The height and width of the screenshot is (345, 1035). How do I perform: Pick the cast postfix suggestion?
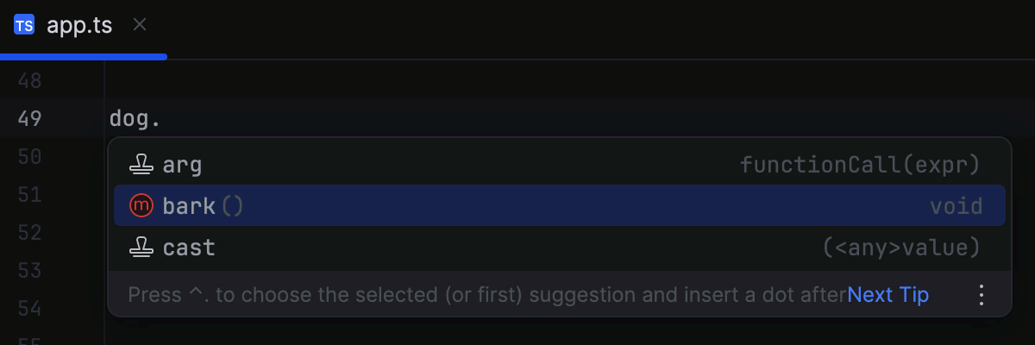tap(189, 248)
